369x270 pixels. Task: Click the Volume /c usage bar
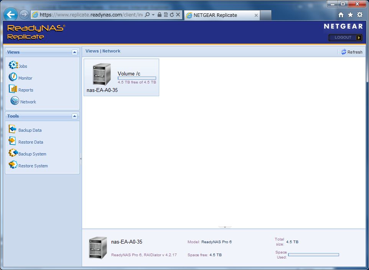click(x=137, y=78)
